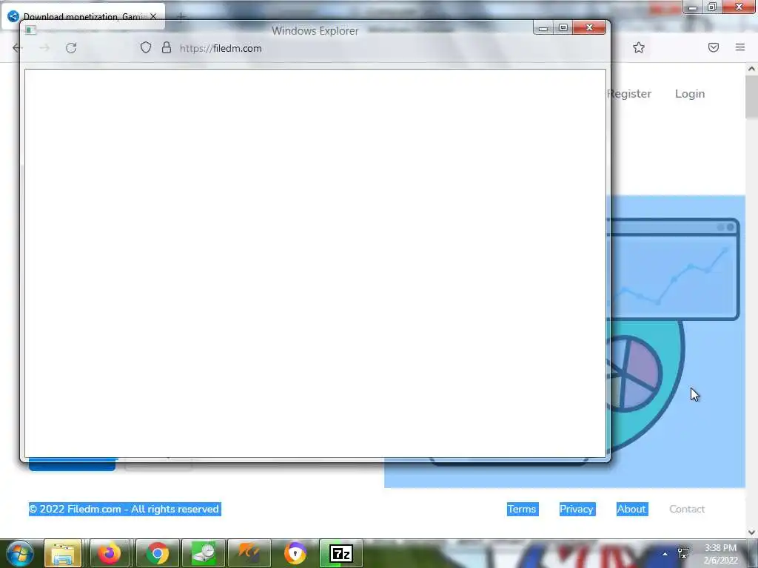Open the Terms footer link
The height and width of the screenshot is (568, 758).
(x=522, y=509)
